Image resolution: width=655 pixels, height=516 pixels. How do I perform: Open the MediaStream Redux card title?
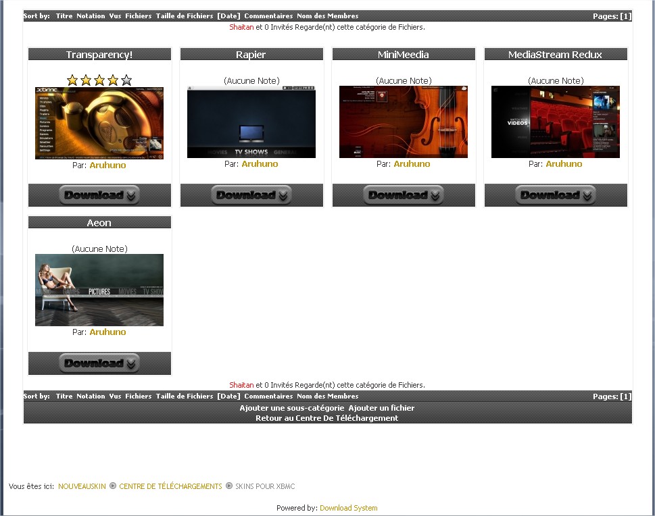coord(555,54)
